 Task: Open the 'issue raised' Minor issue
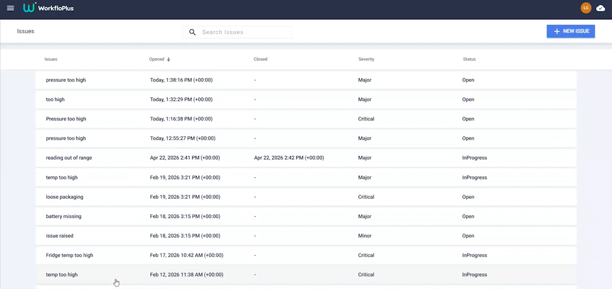coord(306,236)
